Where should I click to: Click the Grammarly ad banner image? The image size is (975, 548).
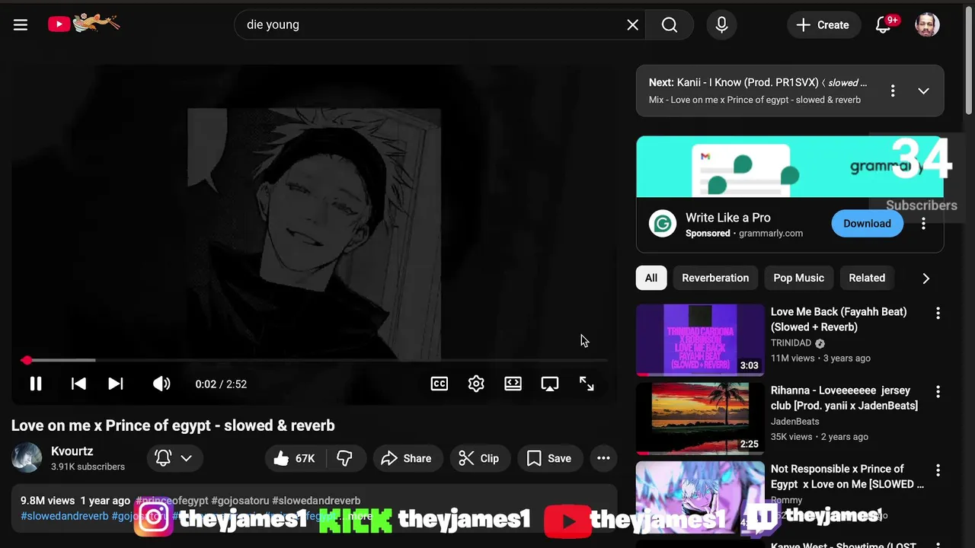click(x=790, y=167)
